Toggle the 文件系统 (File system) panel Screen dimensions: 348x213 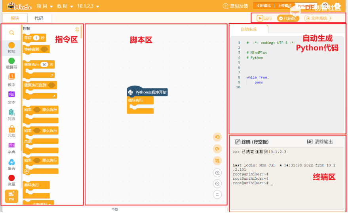(317, 18)
